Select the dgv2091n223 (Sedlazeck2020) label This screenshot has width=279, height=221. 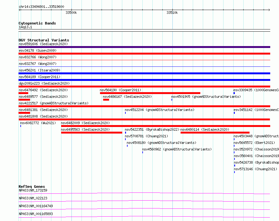tap(44, 83)
